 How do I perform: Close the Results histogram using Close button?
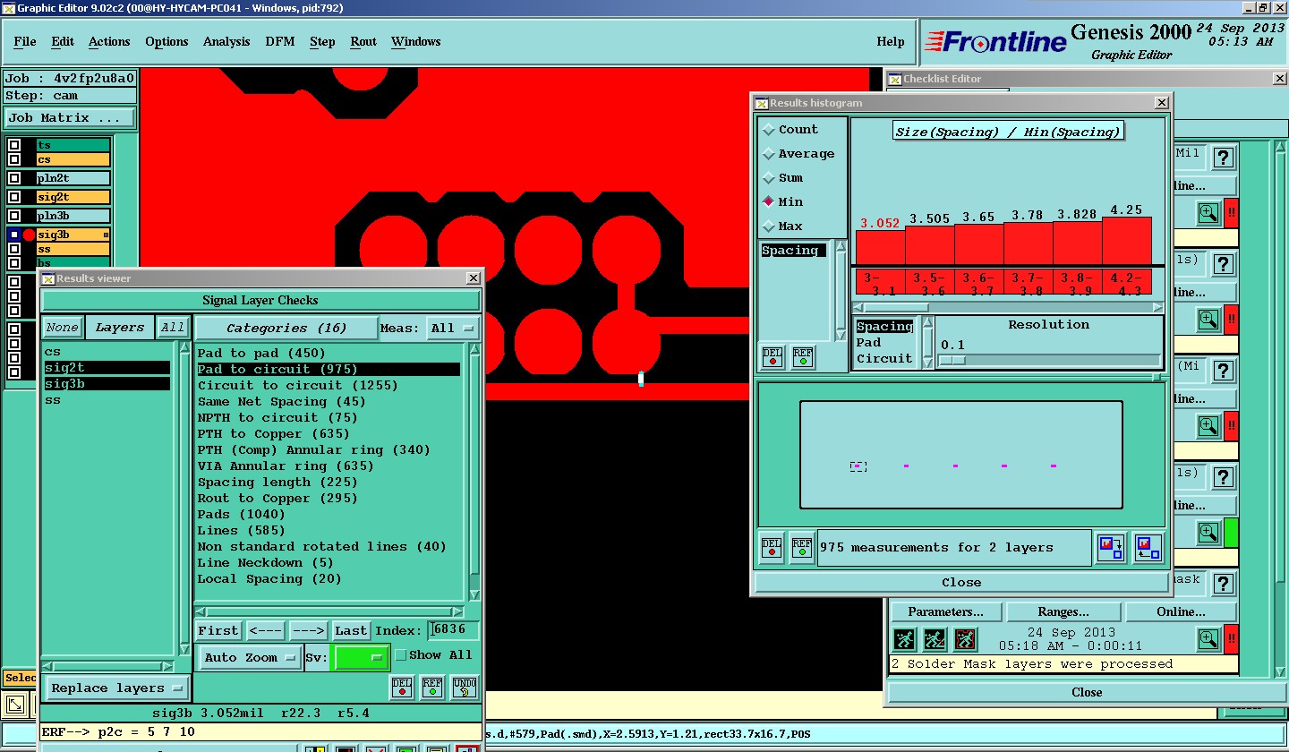pyautogui.click(x=961, y=583)
